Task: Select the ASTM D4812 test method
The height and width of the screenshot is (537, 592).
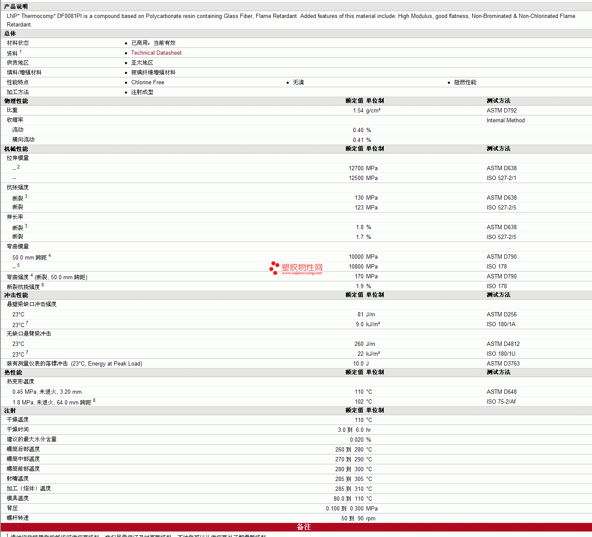Action: point(503,344)
